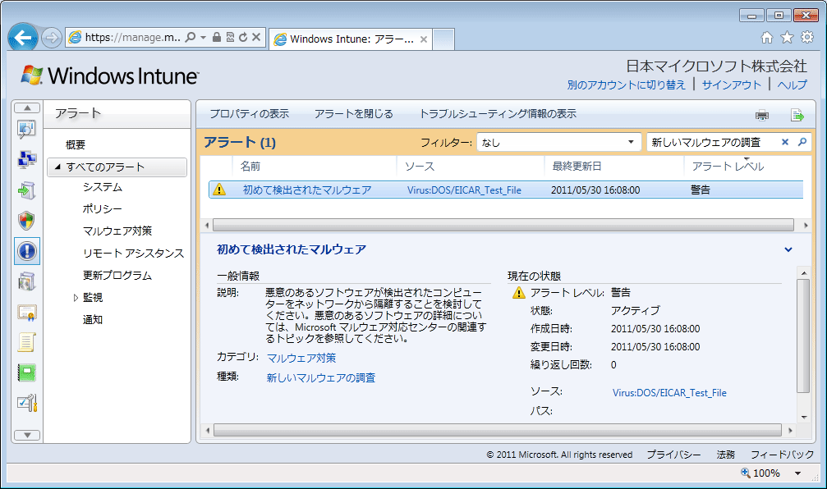Open the Reports green notebook icon
Screen dimensions: 827x489
tap(26, 373)
